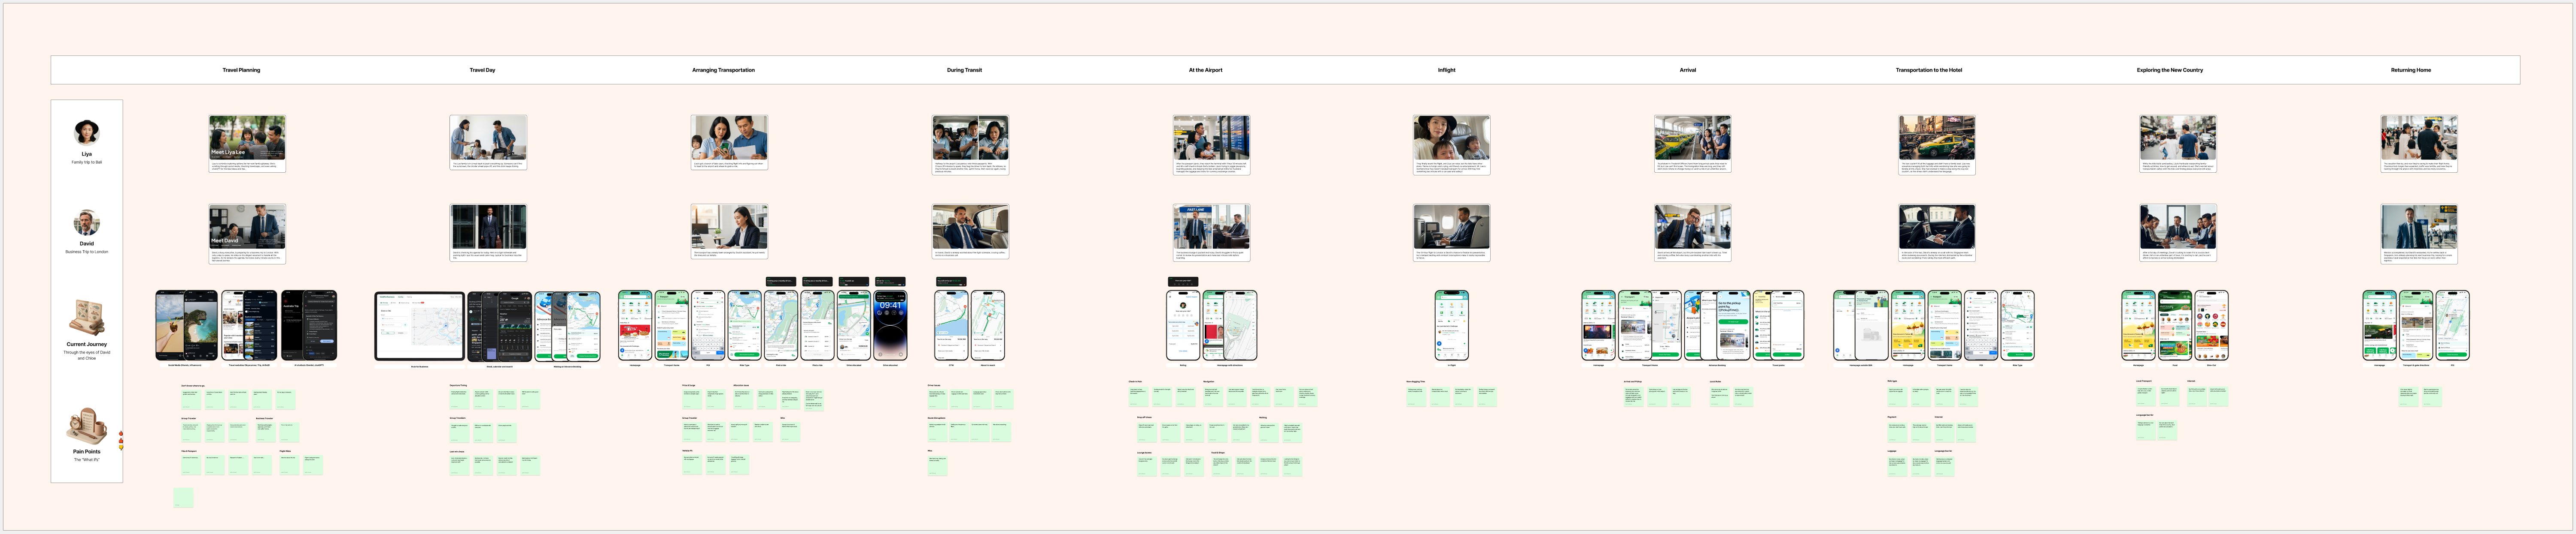Select the In Flight phone mockup
The height and width of the screenshot is (534, 2576).
pos(1451,325)
